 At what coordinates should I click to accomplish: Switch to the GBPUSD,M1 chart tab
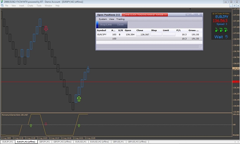[x=118, y=142]
